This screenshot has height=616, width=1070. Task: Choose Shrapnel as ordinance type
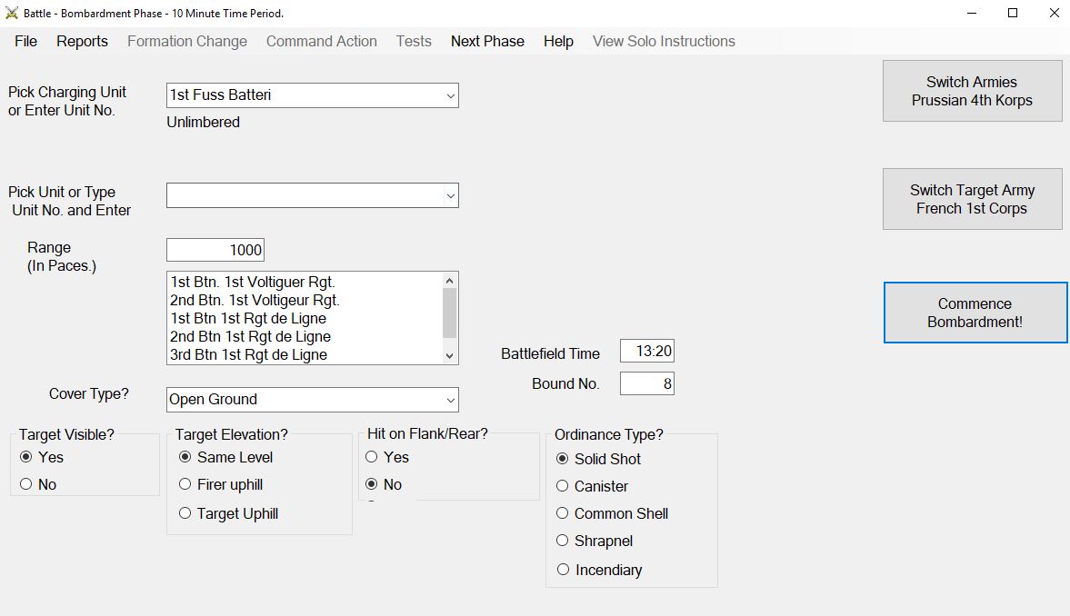click(563, 541)
